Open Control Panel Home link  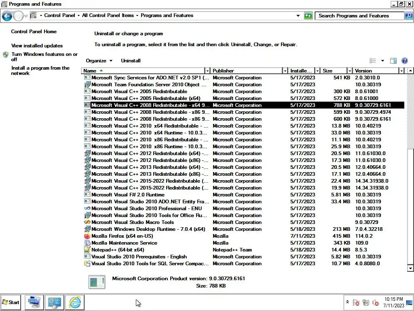point(34,32)
